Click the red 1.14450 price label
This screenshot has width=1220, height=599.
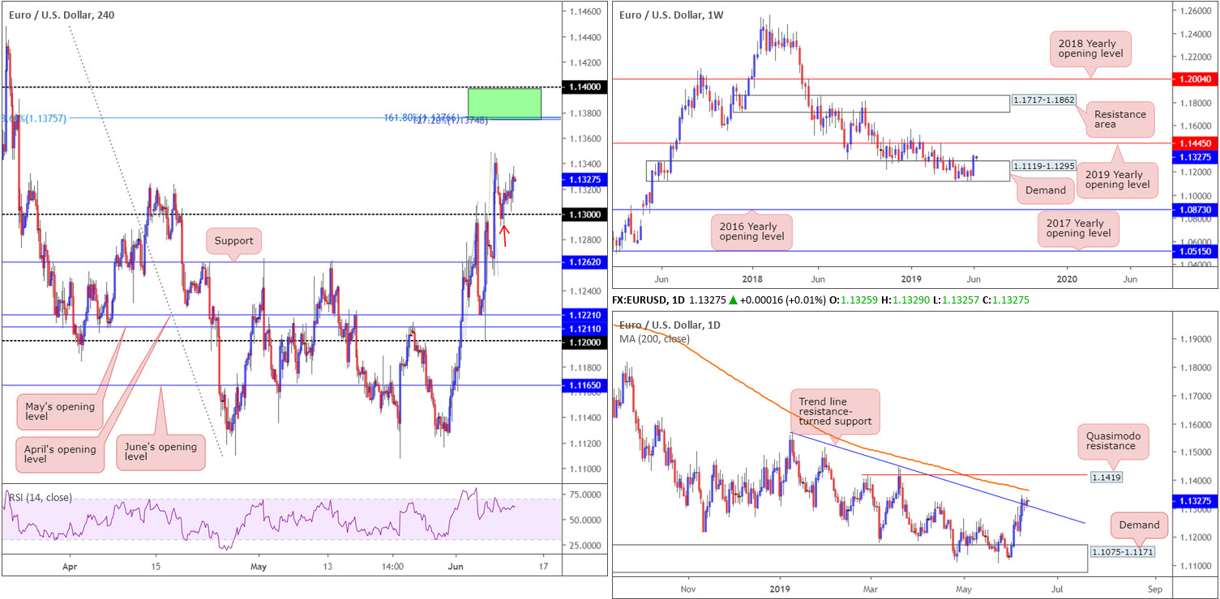(x=1195, y=143)
